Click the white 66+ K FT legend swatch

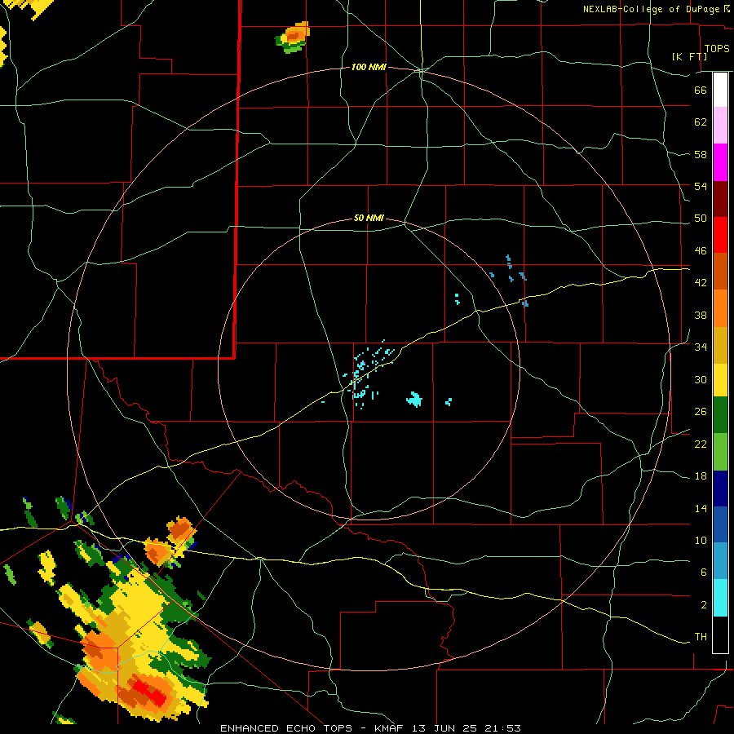[720, 90]
